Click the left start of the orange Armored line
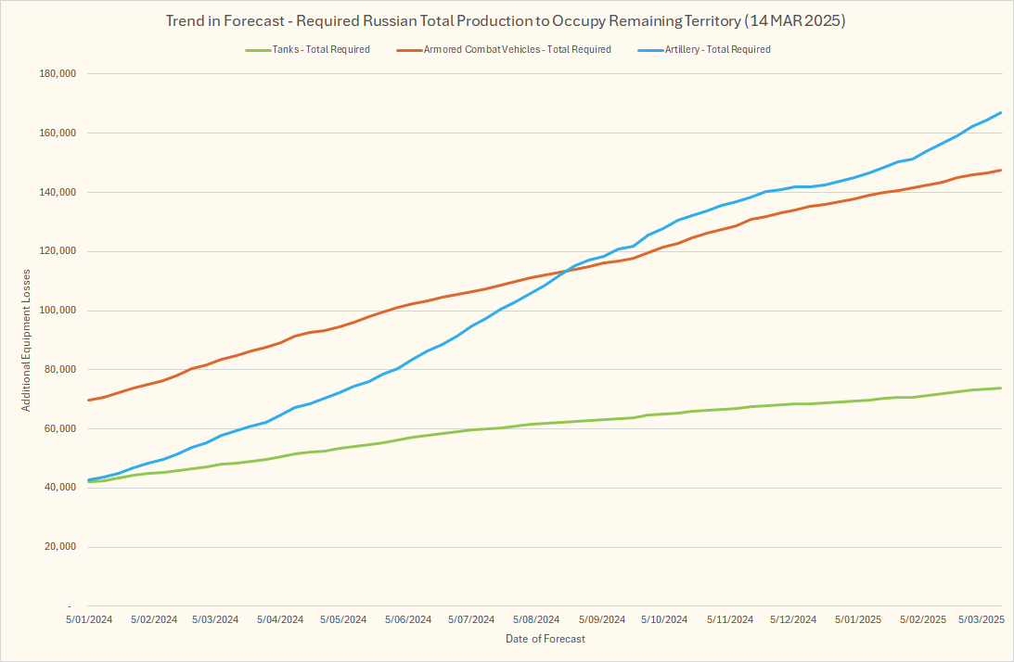The width and height of the screenshot is (1014, 662). pyautogui.click(x=89, y=400)
